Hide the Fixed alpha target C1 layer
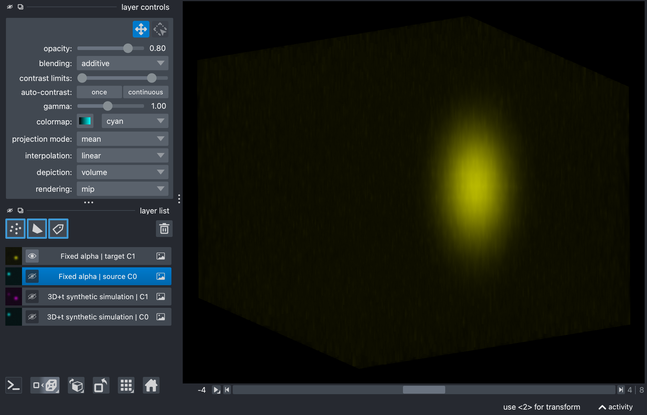The width and height of the screenshot is (647, 415). pos(32,256)
